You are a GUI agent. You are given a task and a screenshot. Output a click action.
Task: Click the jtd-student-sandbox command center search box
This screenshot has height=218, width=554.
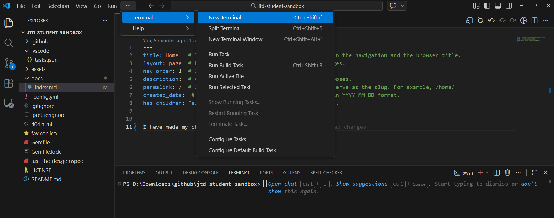tap(277, 6)
